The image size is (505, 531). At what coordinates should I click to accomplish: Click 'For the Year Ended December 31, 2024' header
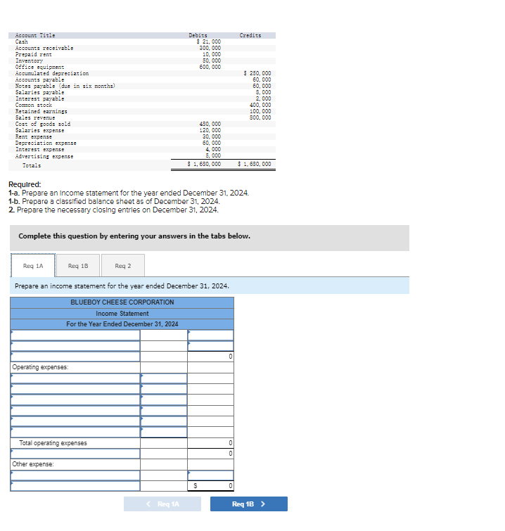click(122, 324)
